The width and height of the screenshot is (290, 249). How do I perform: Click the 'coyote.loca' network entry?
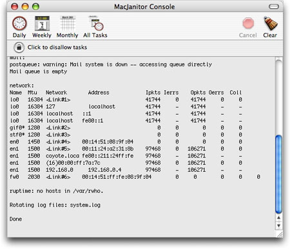click(x=63, y=156)
